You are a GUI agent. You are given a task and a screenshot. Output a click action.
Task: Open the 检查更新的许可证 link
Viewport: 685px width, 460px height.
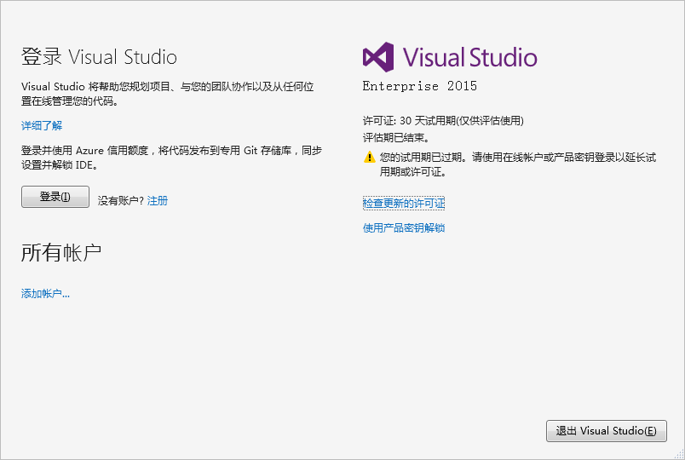click(x=404, y=203)
